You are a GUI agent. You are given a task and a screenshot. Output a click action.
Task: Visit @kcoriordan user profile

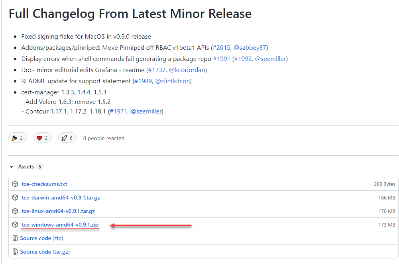pyautogui.click(x=187, y=70)
